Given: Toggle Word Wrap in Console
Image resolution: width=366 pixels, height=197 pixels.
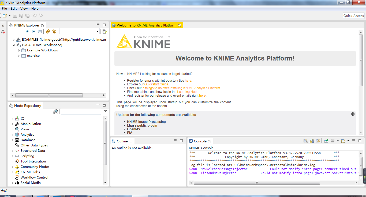Looking at the screenshot, I should [318, 141].
